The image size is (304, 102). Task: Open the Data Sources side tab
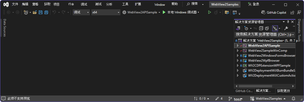point(4,28)
